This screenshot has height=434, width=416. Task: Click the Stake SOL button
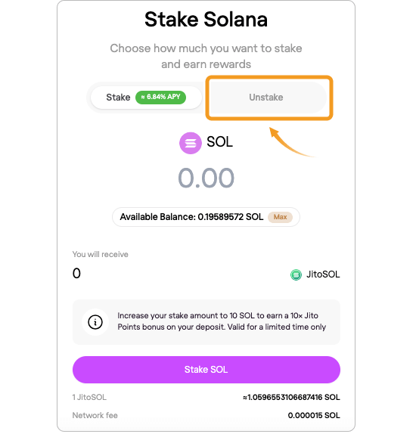[x=206, y=370]
